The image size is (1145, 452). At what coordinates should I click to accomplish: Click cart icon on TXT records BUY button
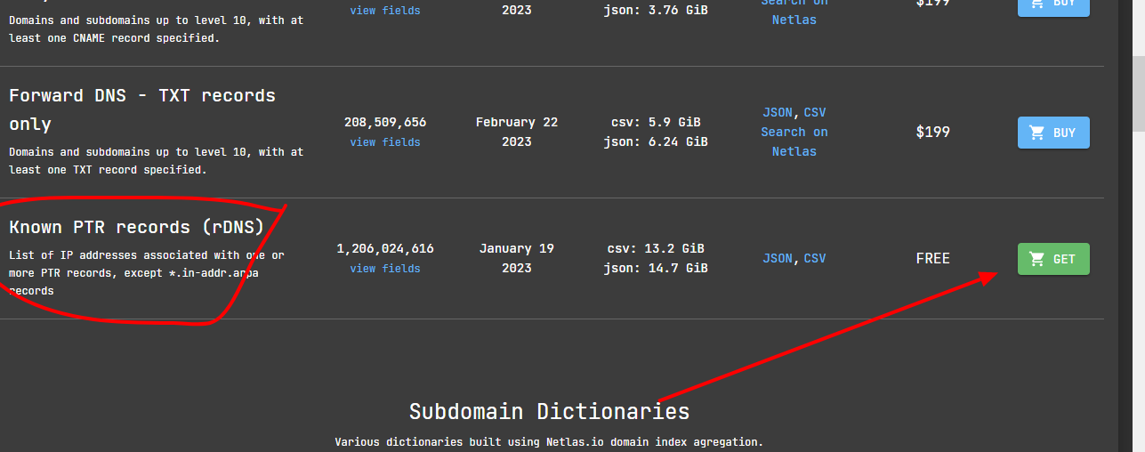coord(1036,133)
